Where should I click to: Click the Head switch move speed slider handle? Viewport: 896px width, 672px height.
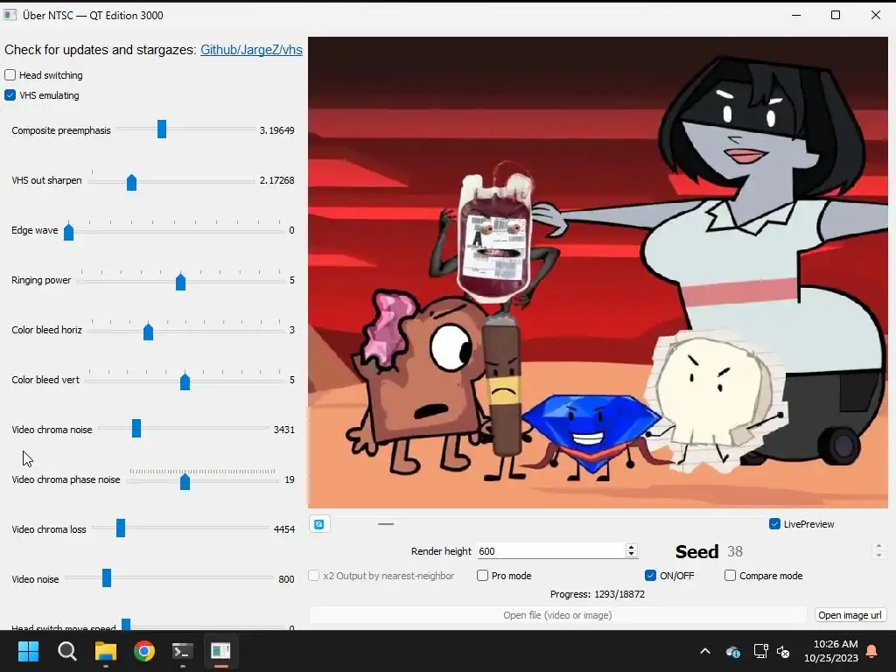pos(126,624)
